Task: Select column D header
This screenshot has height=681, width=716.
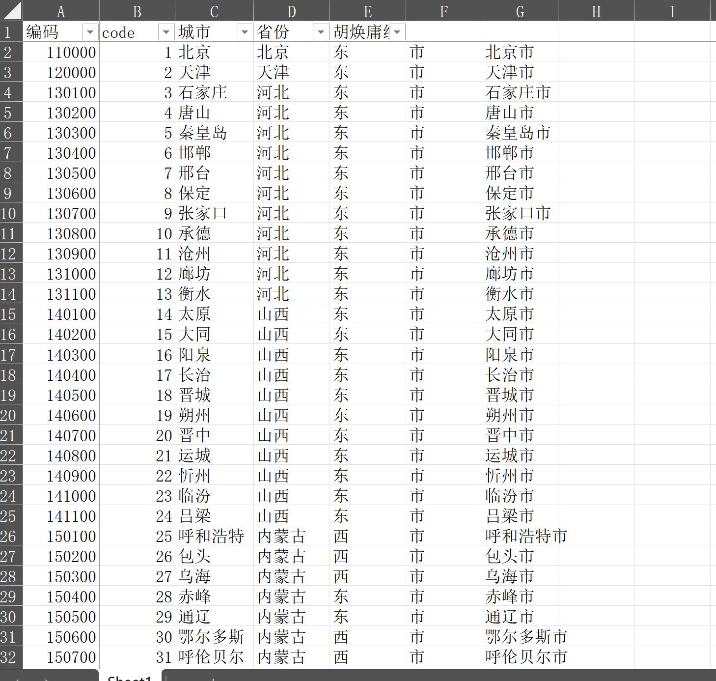Action: [x=292, y=10]
